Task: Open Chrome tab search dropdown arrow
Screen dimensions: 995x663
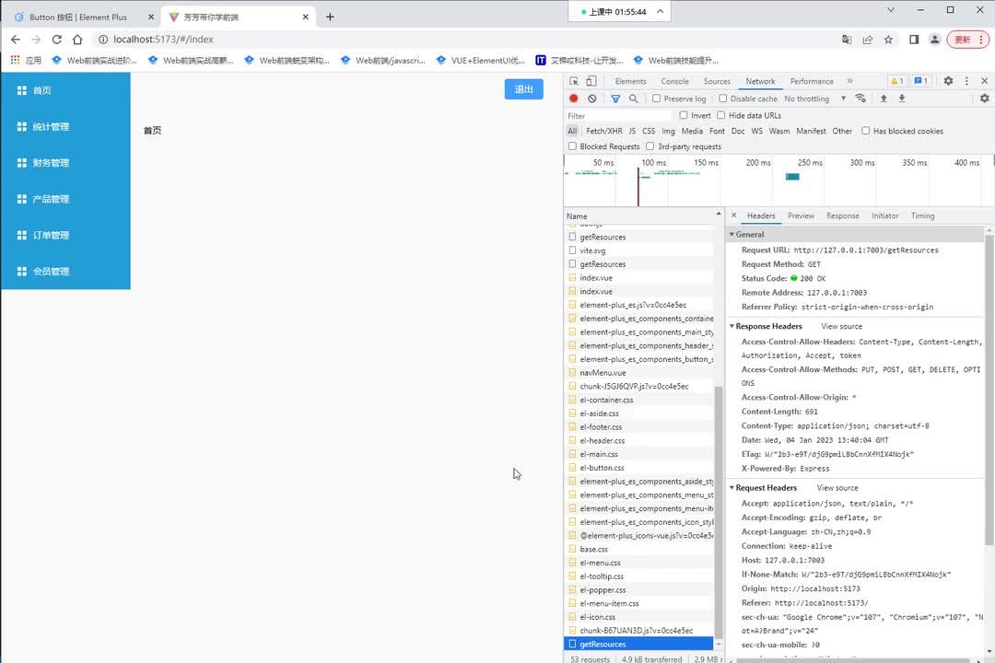Action: click(891, 9)
